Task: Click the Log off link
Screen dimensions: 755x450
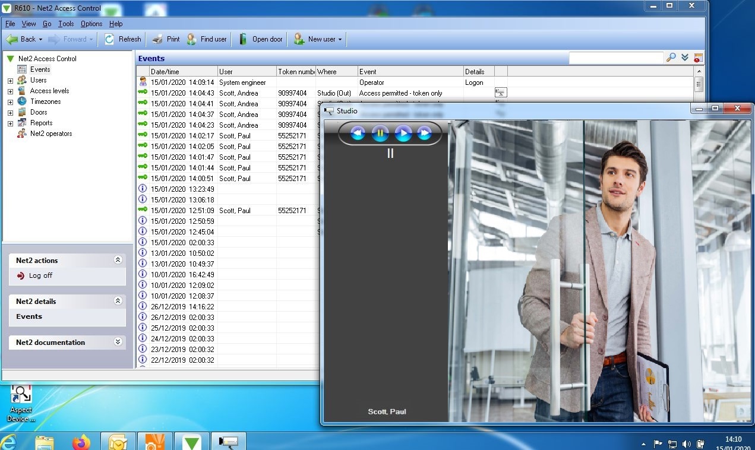Action: [40, 275]
